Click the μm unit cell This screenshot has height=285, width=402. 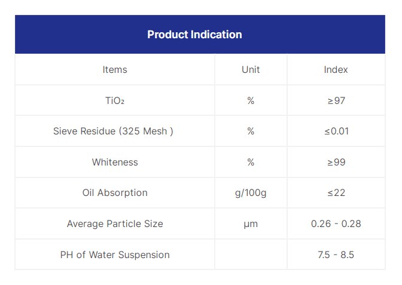[251, 223]
